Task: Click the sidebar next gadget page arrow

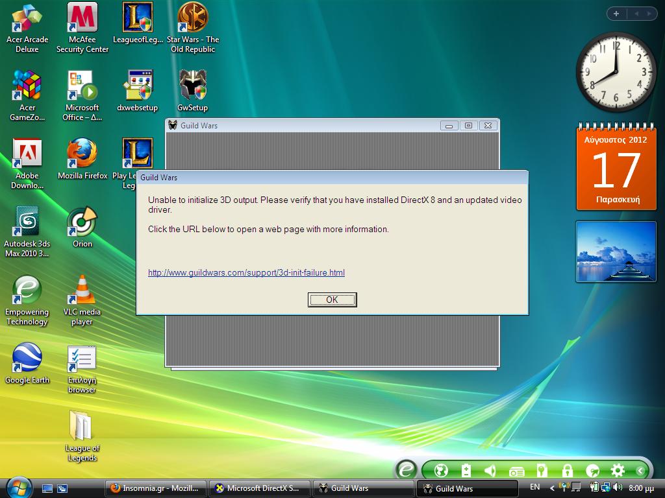Action: pyautogui.click(x=649, y=14)
